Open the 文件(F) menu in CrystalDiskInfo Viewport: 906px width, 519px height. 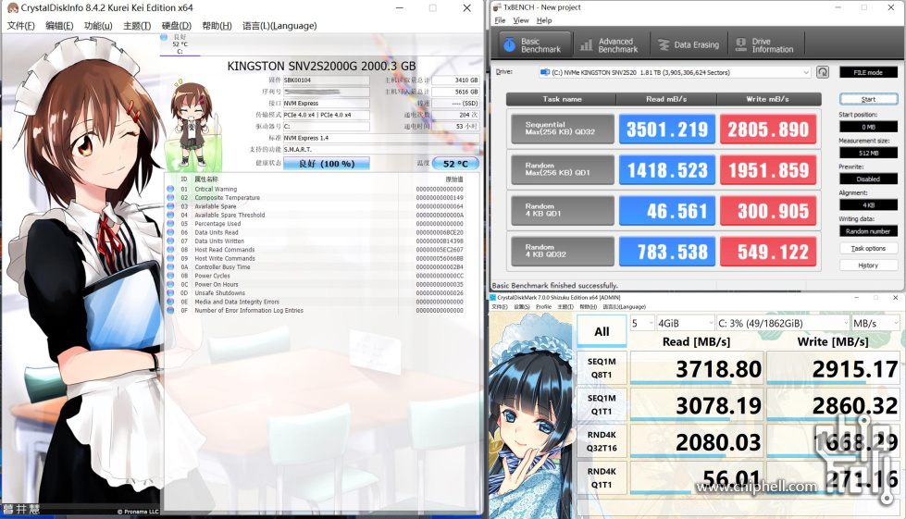click(x=20, y=26)
